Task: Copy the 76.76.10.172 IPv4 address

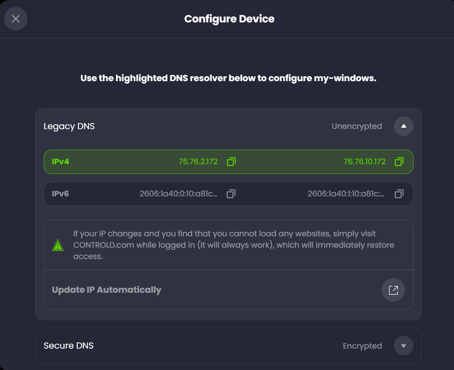Action: pos(399,162)
